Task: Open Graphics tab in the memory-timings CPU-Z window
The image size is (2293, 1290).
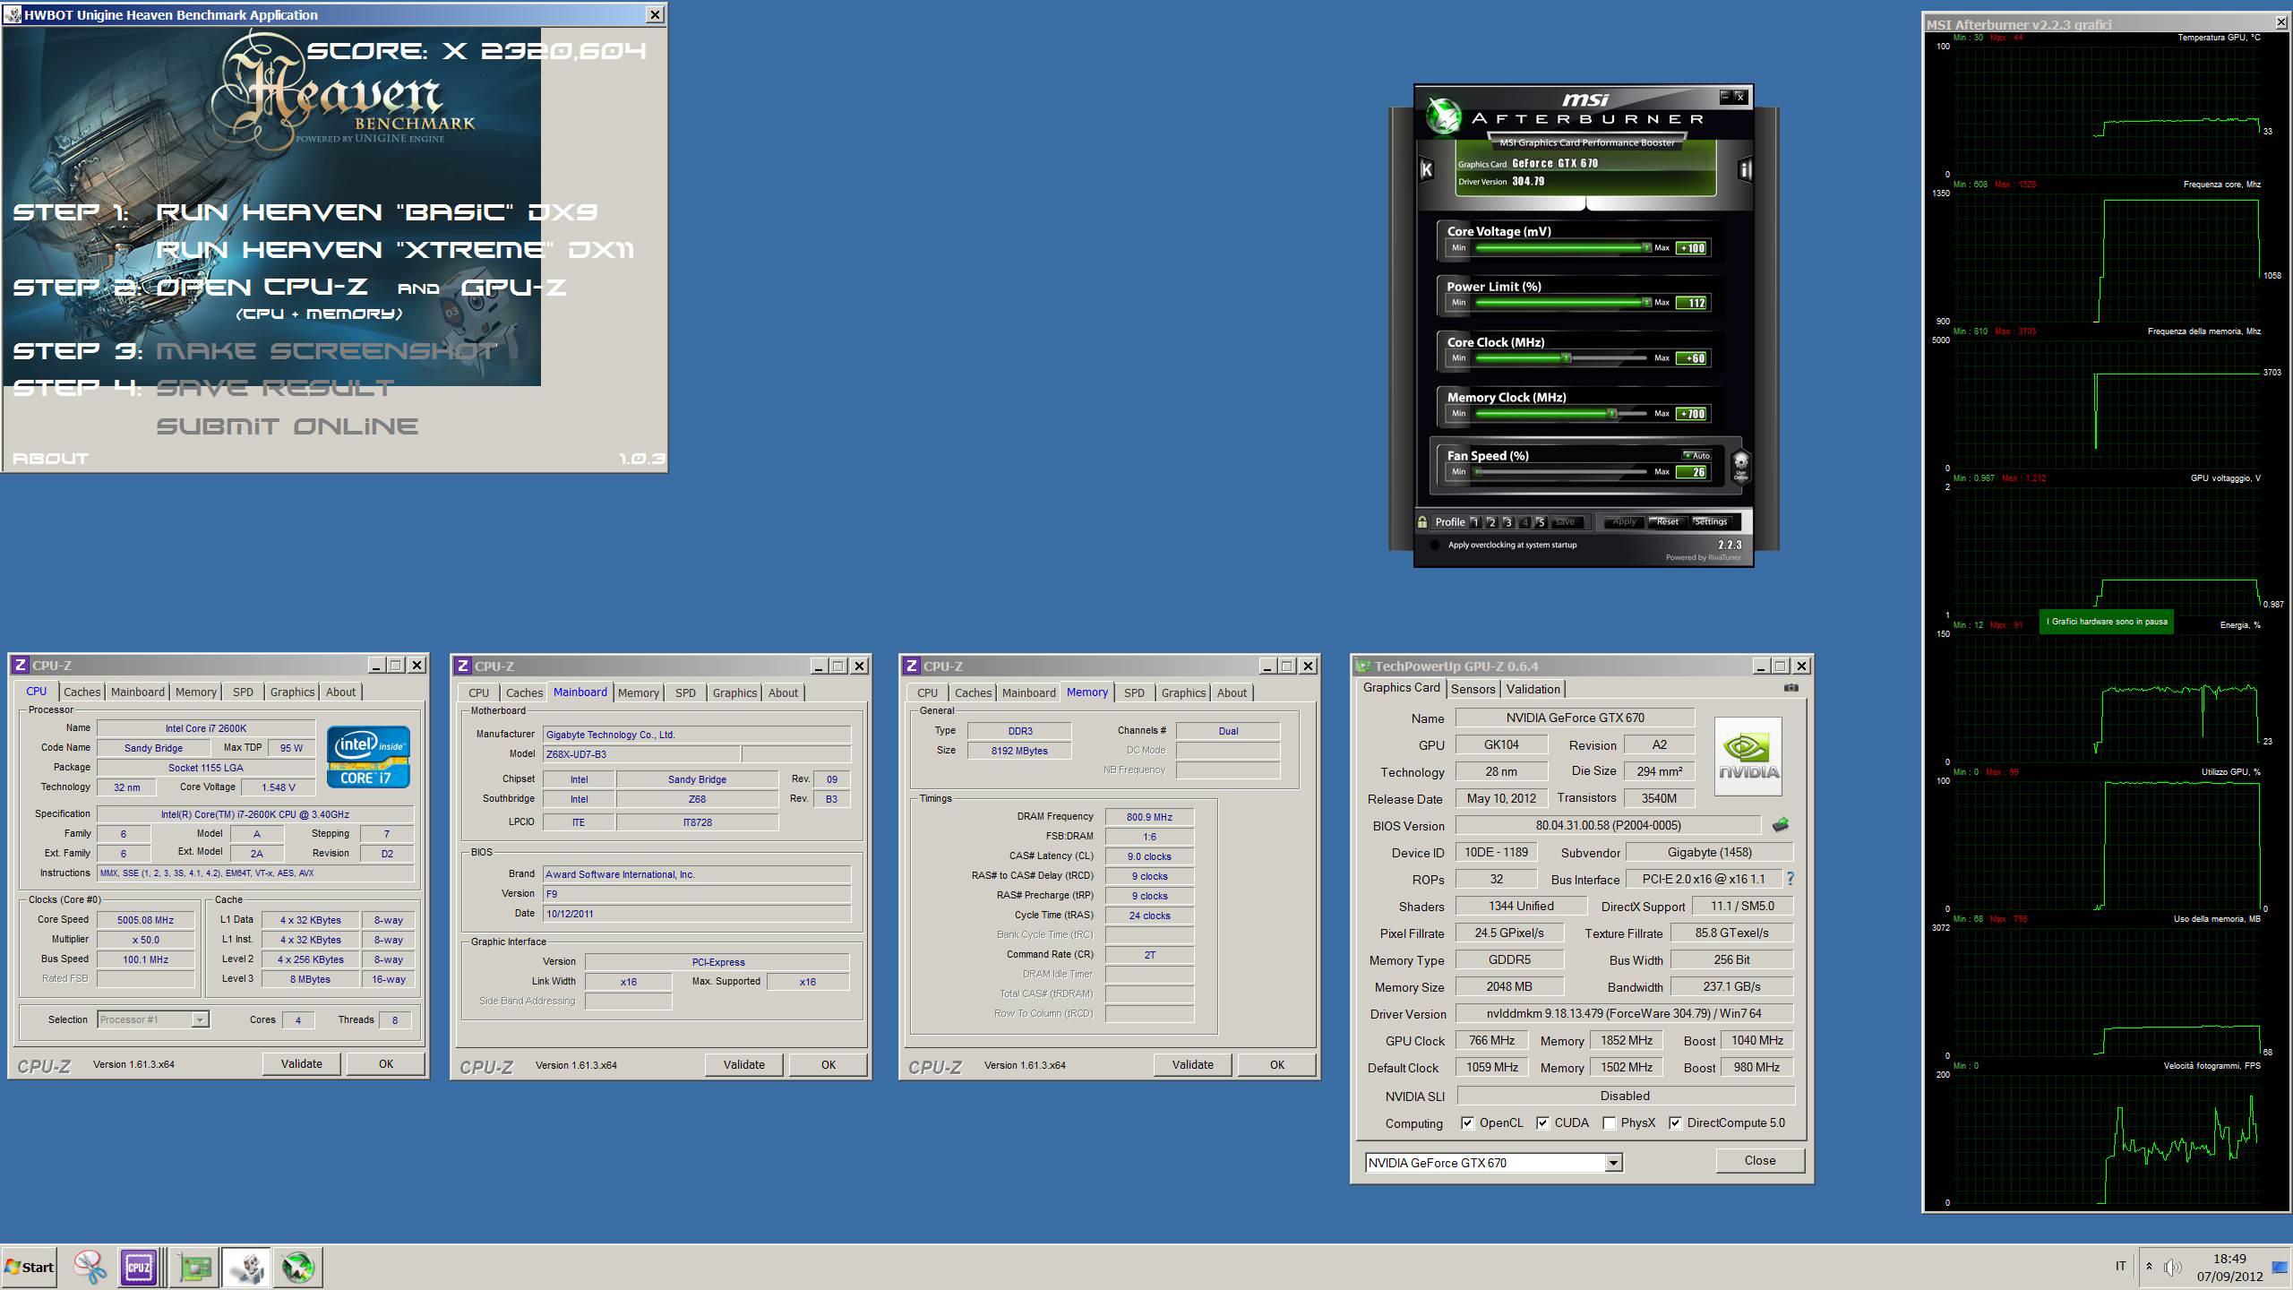Action: pos(1183,692)
